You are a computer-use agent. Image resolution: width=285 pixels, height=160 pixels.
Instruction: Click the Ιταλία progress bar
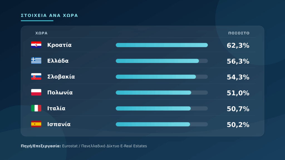coord(162,109)
